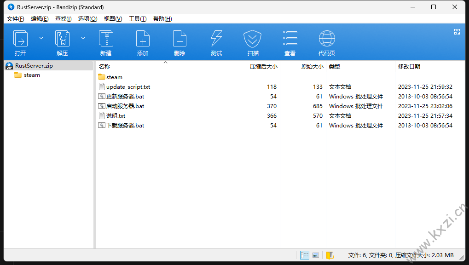The image size is (469, 265).
Task: Open the 帮助(H) menu
Action: (x=162, y=19)
